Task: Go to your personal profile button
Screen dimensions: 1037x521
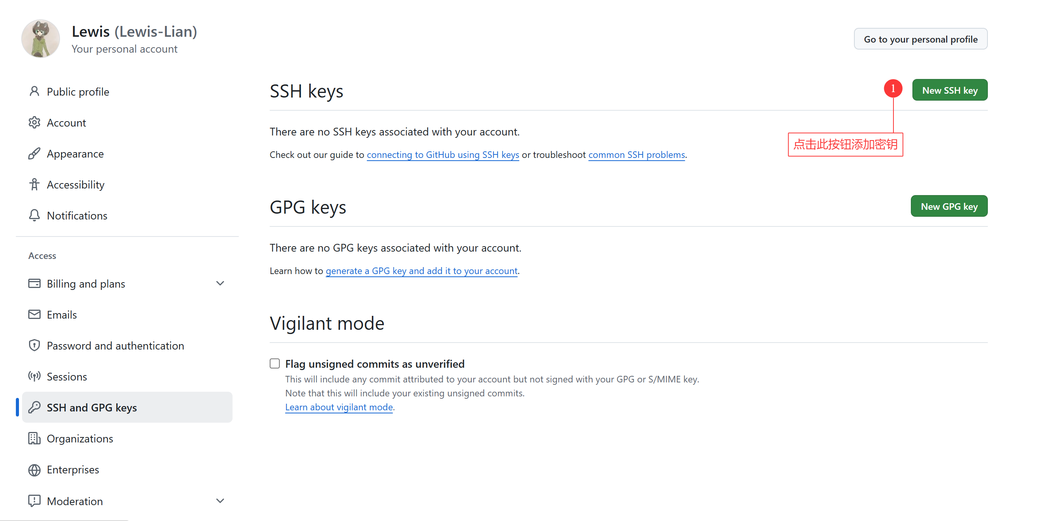Action: pos(920,39)
